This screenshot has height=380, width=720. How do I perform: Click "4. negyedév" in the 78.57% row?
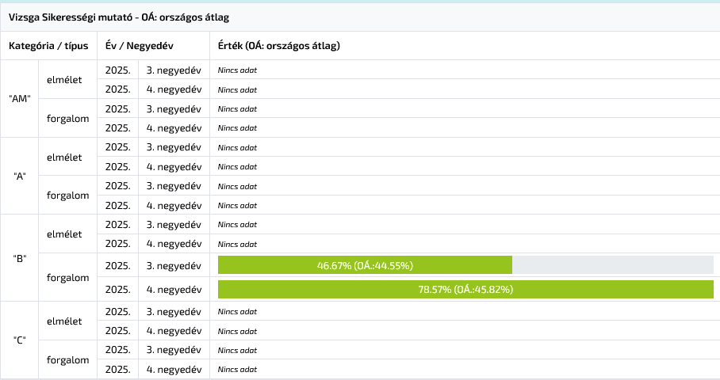173,290
